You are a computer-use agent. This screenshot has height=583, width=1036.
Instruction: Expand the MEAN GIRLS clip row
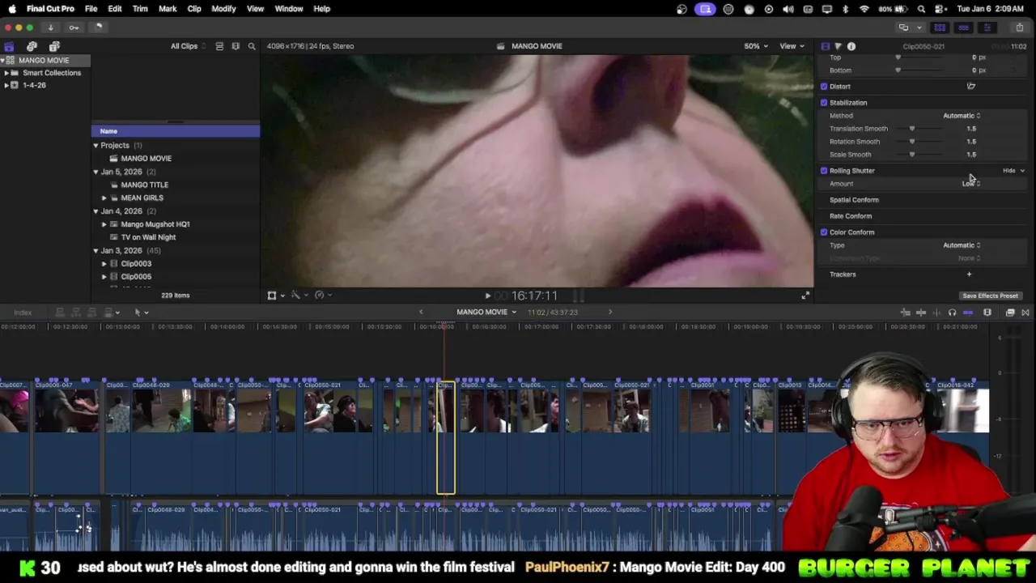point(104,198)
